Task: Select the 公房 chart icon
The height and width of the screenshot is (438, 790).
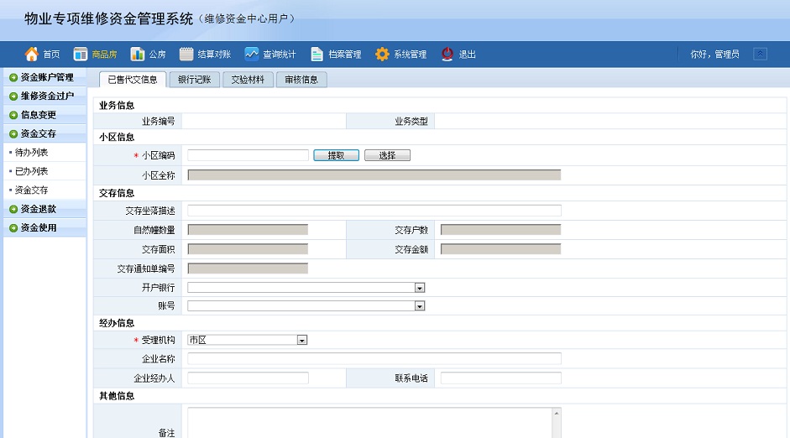Action: 138,55
